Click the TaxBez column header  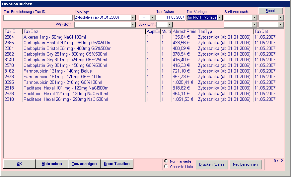[x=84, y=31]
